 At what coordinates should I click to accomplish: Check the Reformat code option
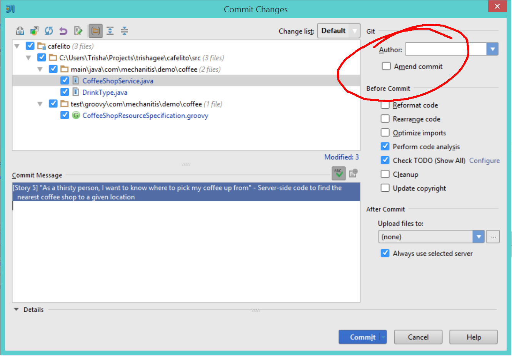[x=385, y=105]
